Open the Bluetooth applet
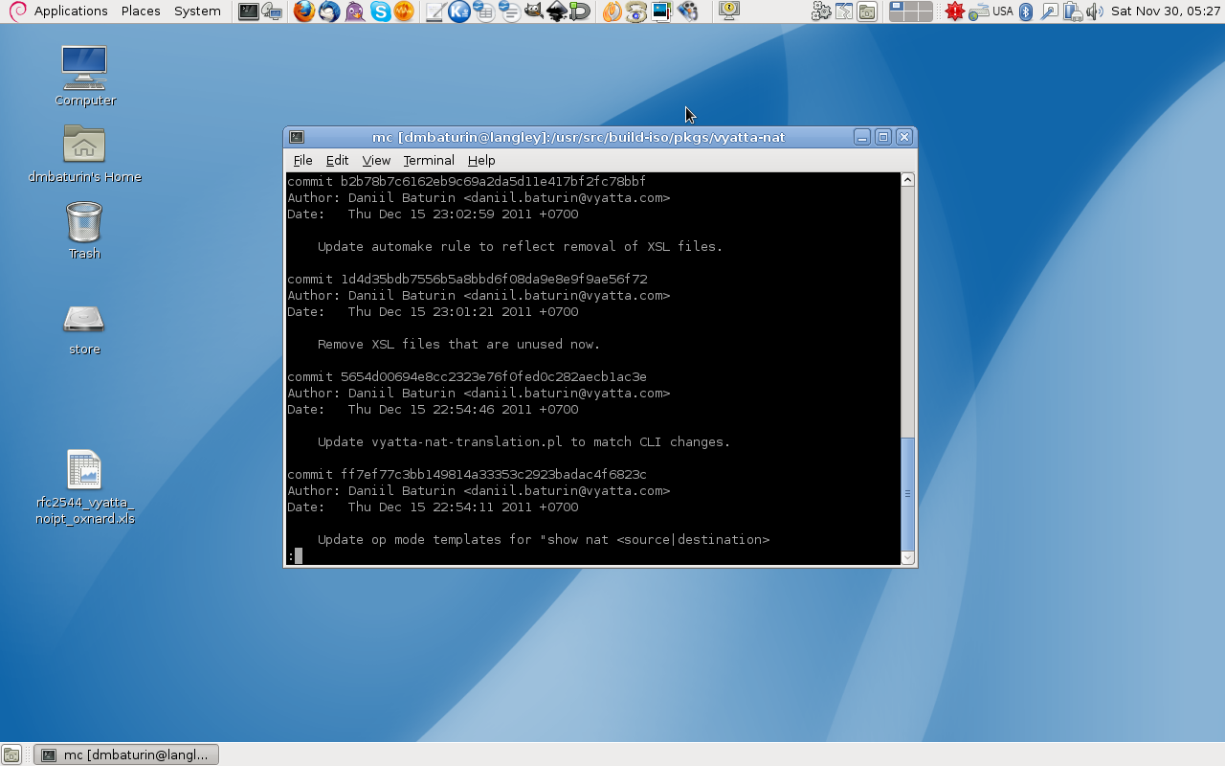Image resolution: width=1225 pixels, height=766 pixels. (1025, 11)
